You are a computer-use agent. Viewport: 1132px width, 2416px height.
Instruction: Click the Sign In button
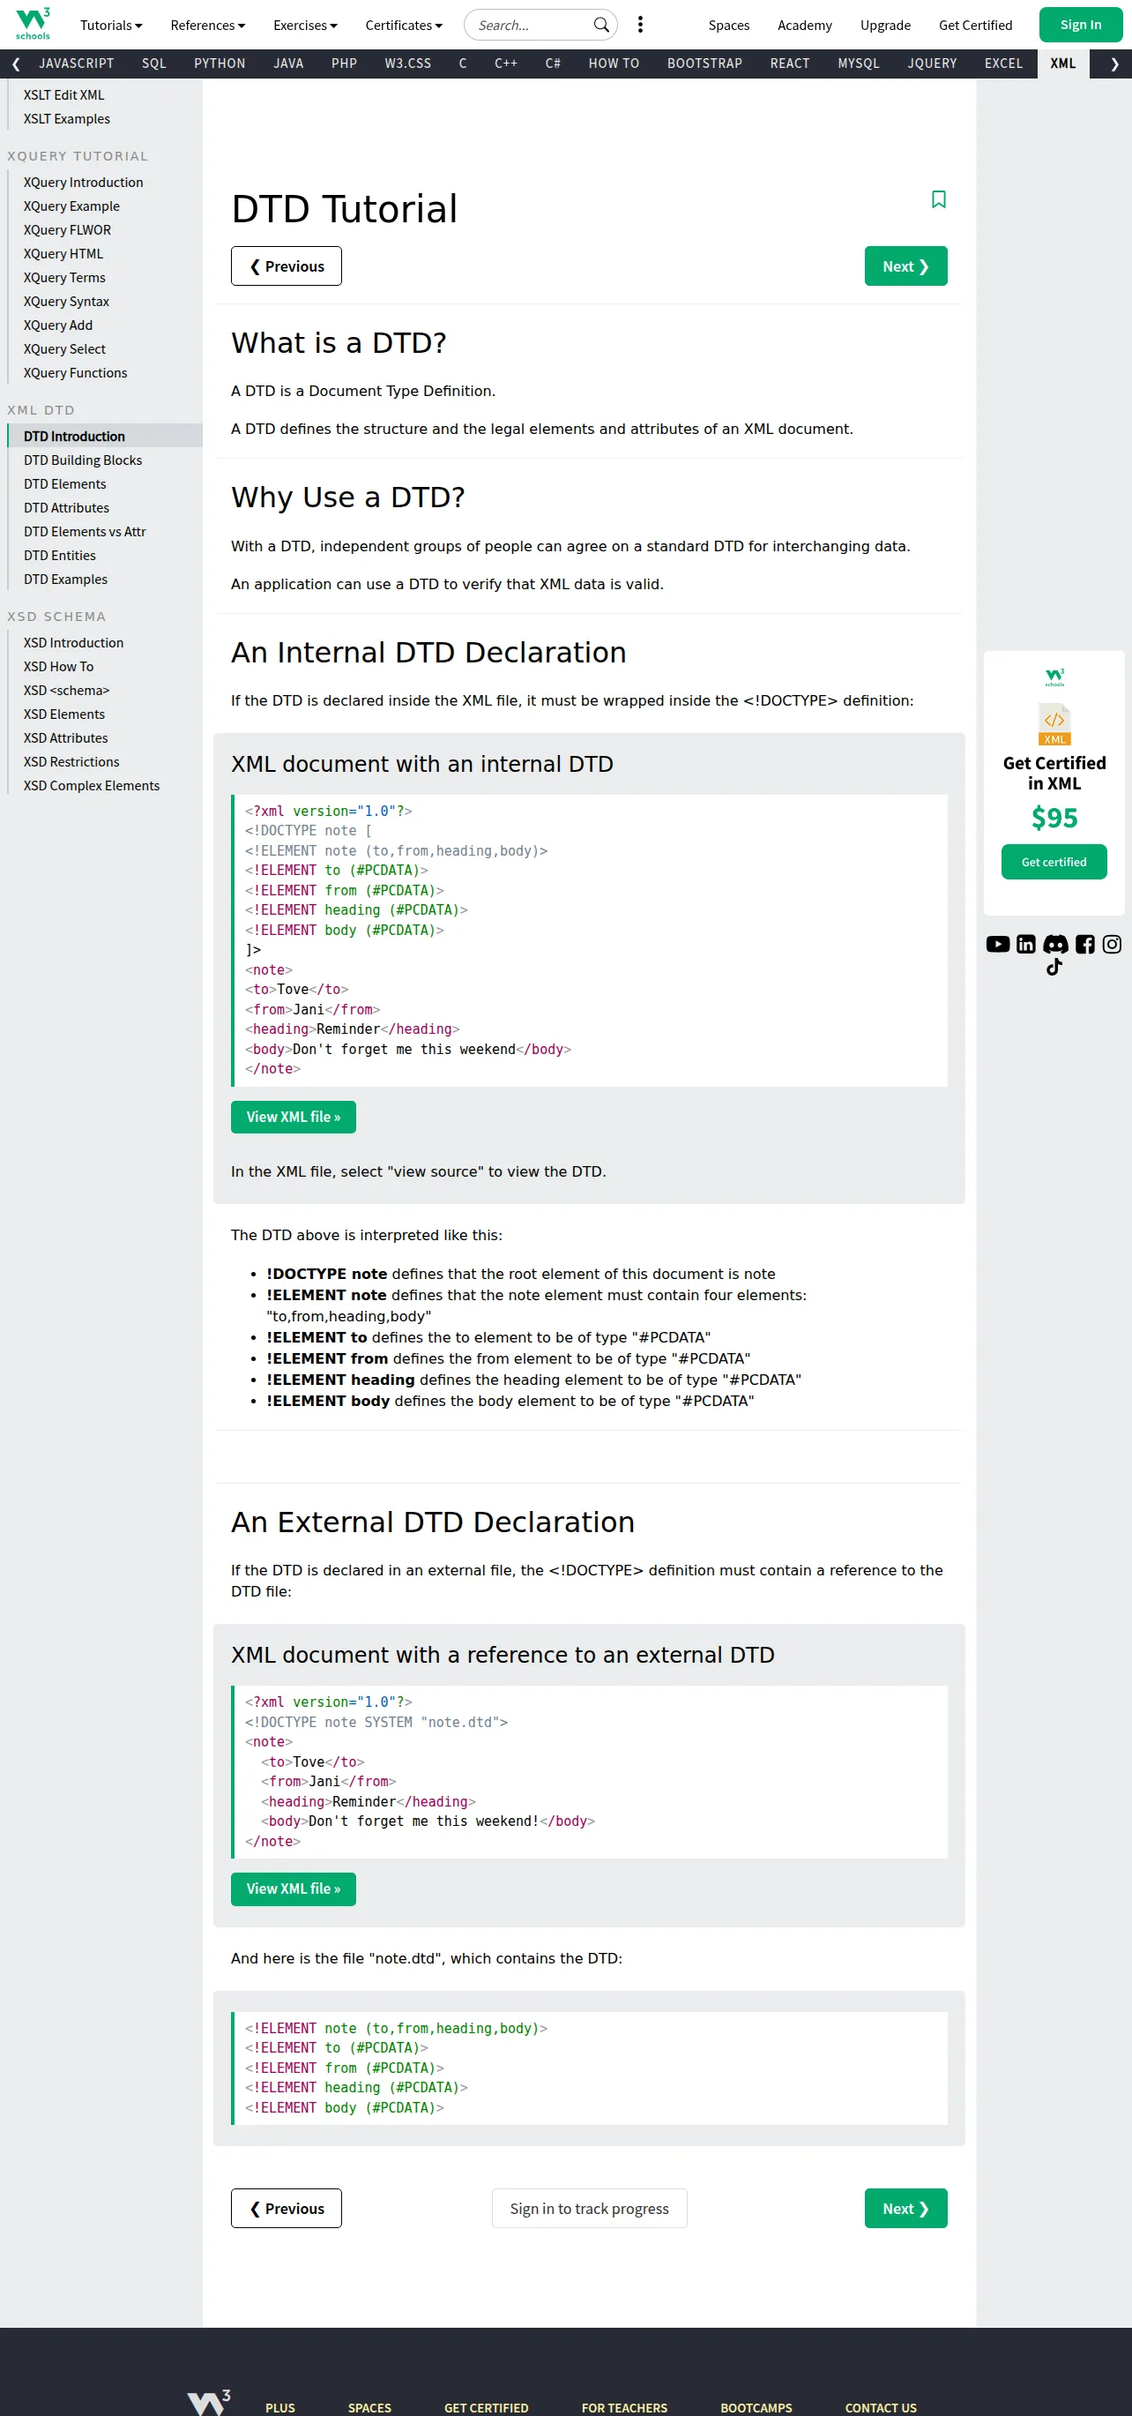[x=1081, y=26]
